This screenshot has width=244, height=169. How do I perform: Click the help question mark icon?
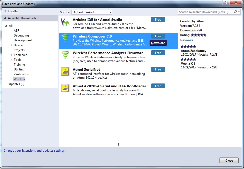coord(225,3)
